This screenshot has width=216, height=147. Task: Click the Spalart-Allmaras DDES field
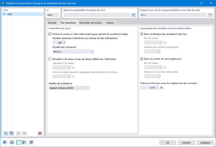[69, 88]
